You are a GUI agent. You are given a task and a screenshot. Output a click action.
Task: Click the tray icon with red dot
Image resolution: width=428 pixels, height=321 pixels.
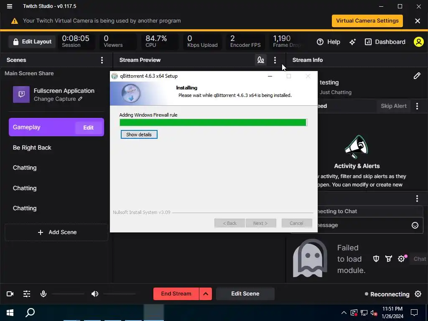(354, 313)
